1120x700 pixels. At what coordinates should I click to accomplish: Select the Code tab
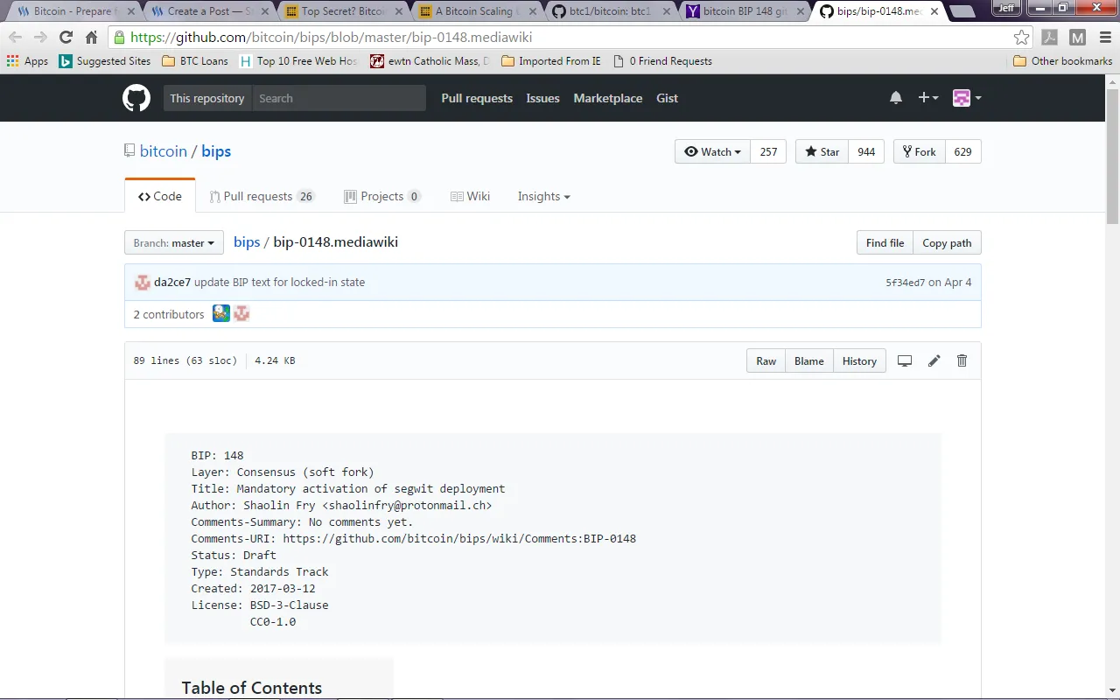coord(160,196)
